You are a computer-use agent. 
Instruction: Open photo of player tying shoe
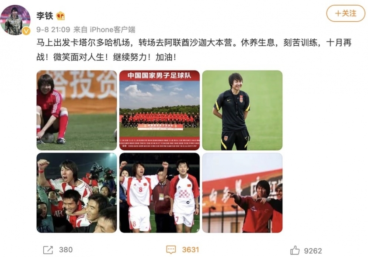(x=77, y=110)
